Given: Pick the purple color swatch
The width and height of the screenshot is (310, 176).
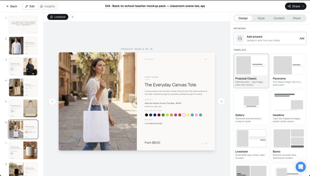Looking at the screenshot, I should coord(176,115).
